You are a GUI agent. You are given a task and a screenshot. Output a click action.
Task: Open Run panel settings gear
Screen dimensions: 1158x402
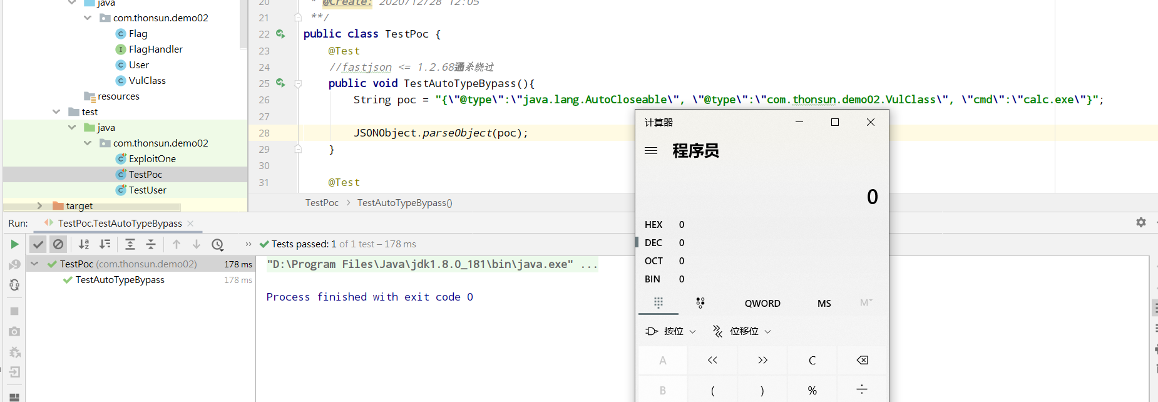(x=1141, y=222)
